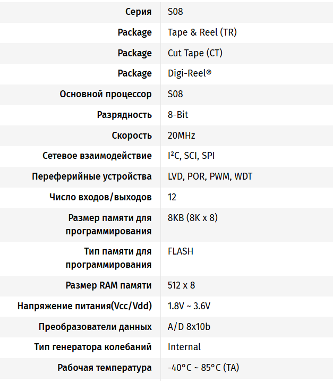The height and width of the screenshot is (381, 333).
Task: Click the "Число входов/выходов" label
Action: [x=100, y=197]
